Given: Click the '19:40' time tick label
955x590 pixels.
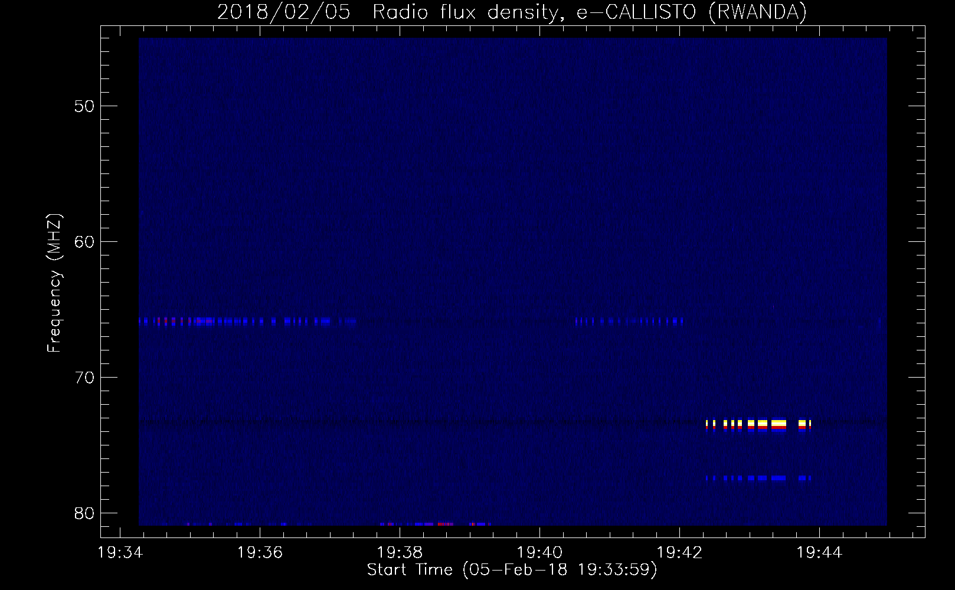Looking at the screenshot, I should 539,552.
